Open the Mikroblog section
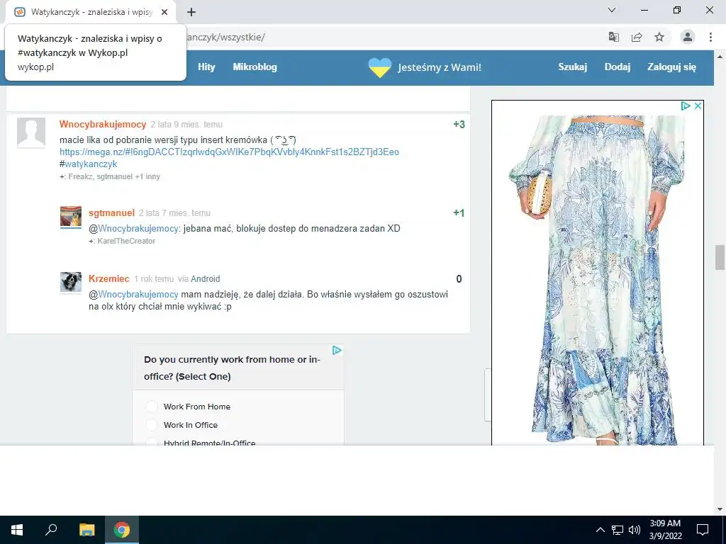This screenshot has width=726, height=544. [x=255, y=67]
